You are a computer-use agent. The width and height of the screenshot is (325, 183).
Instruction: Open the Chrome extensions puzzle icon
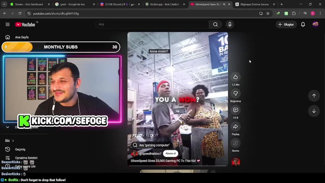[294, 13]
